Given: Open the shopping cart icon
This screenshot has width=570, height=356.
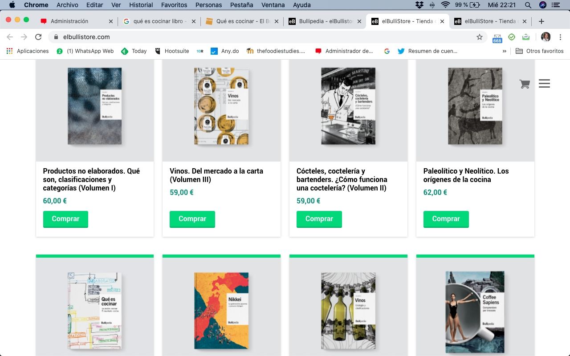Looking at the screenshot, I should point(524,84).
